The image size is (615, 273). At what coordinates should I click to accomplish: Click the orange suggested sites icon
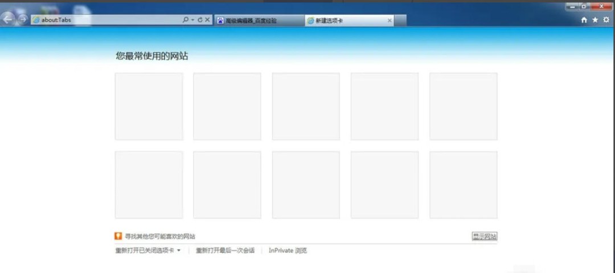118,236
